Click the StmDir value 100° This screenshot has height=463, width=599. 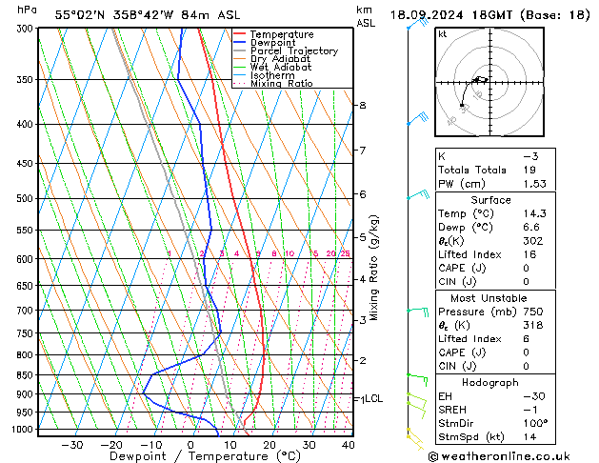tap(535, 423)
